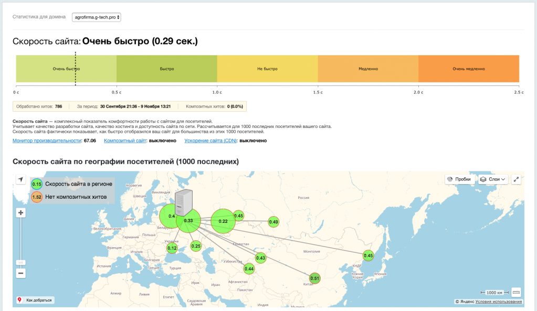
Task: Click the 0.22 large speed circle
Action: (x=223, y=221)
